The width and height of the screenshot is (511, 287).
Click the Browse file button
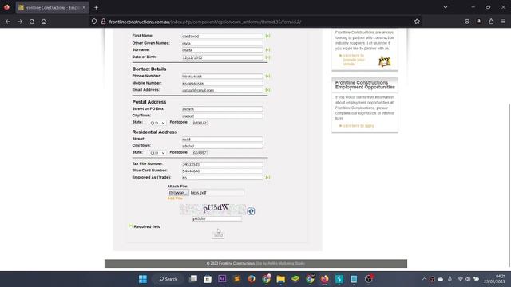178,193
